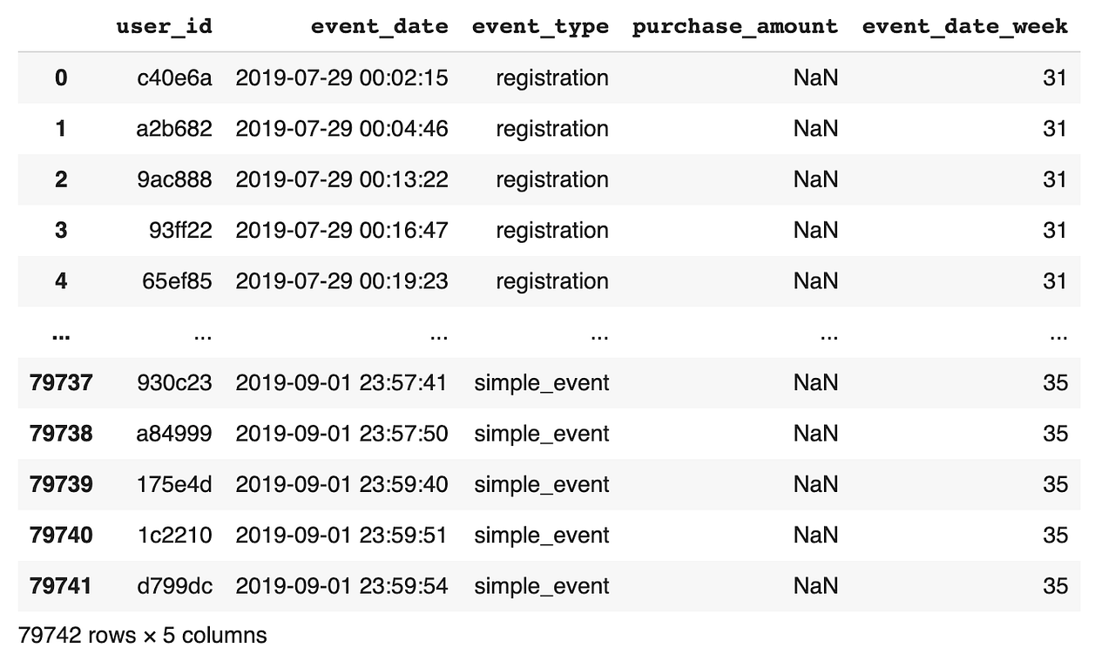Viewport: 1115px width, 661px height.
Task: Select row index 79737
Action: coord(61,382)
